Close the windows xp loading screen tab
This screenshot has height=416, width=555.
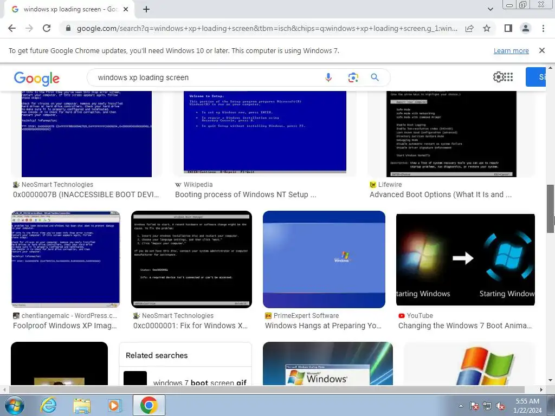[126, 10]
